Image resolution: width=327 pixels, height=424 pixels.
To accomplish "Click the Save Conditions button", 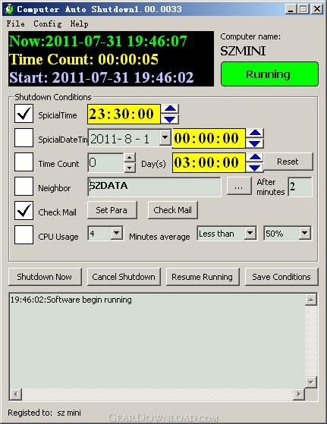I will [281, 277].
